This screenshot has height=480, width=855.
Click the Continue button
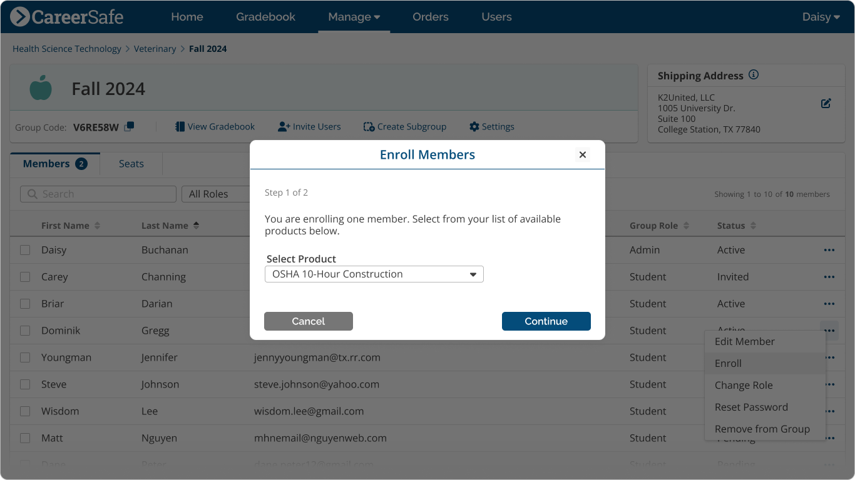pyautogui.click(x=546, y=321)
